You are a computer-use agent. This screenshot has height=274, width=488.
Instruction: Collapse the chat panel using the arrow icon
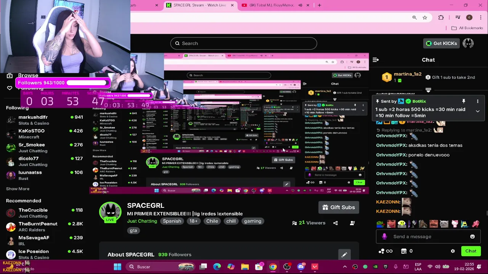pyautogui.click(x=376, y=60)
